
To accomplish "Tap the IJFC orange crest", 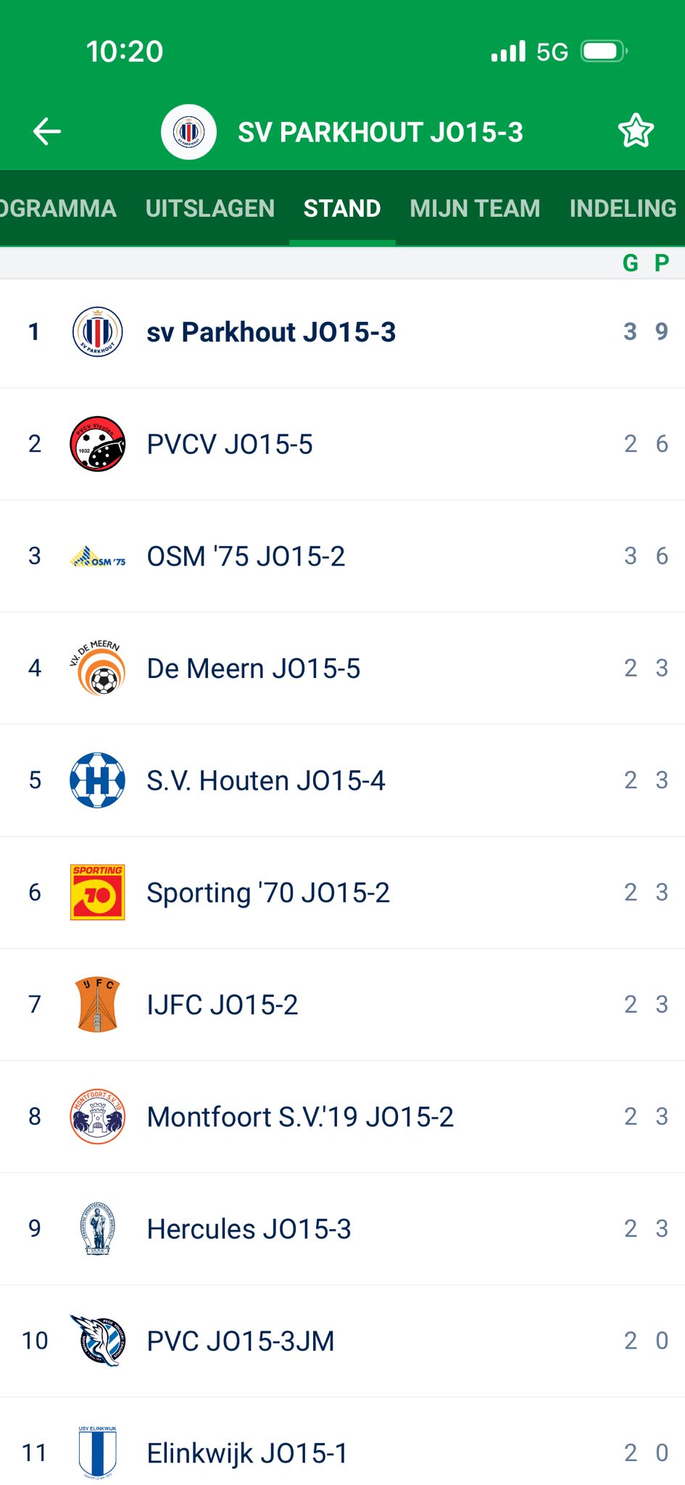I will [98, 1004].
